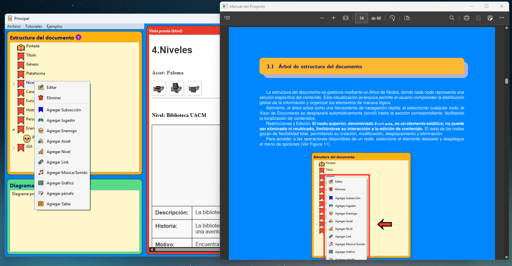Click the Portada book icon in tree
Image resolution: width=512 pixels, height=266 pixels.
(x=21, y=47)
